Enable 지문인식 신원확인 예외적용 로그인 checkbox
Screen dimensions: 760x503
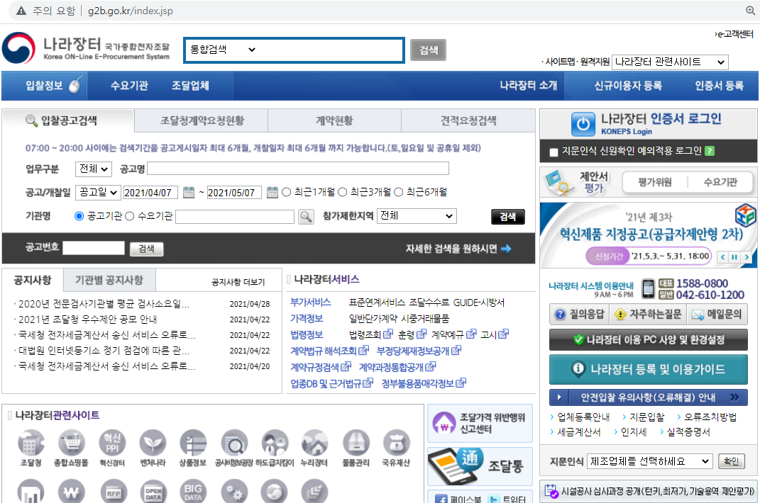click(554, 152)
